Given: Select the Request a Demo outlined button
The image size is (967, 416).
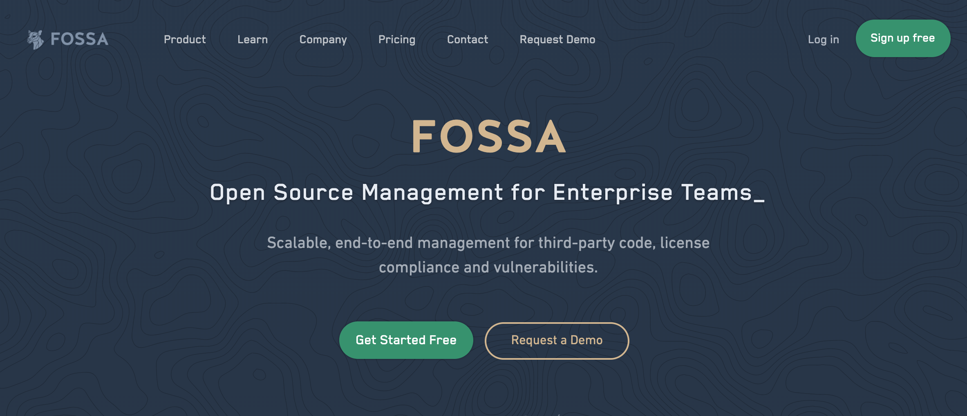Looking at the screenshot, I should coord(557,340).
